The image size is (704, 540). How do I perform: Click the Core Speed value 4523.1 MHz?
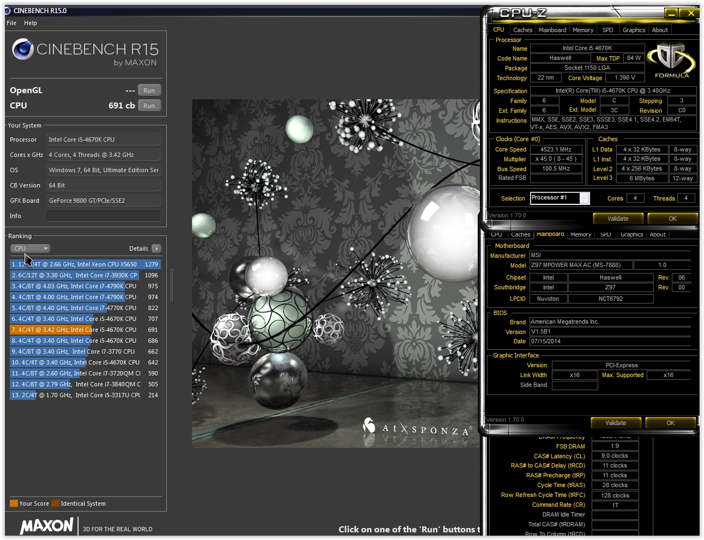[556, 149]
